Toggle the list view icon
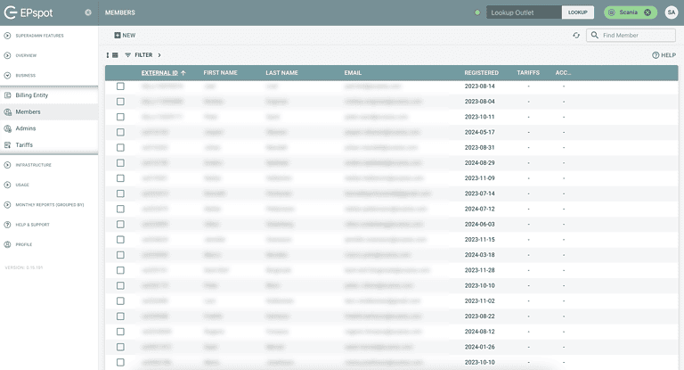 coord(115,55)
